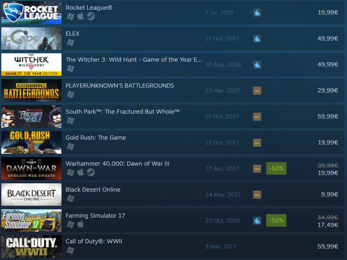Click the SteamOS icon under Rocket League
The width and height of the screenshot is (347, 260).
point(91,16)
